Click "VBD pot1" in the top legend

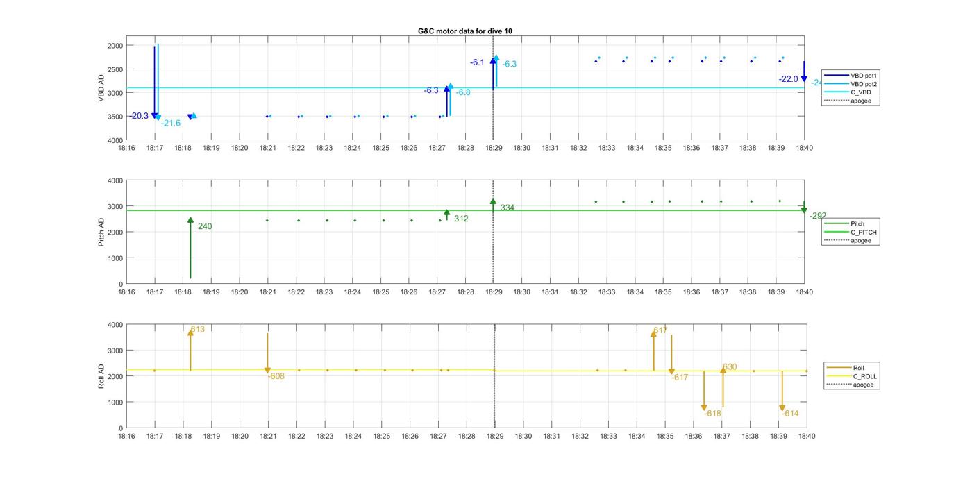[x=864, y=75]
